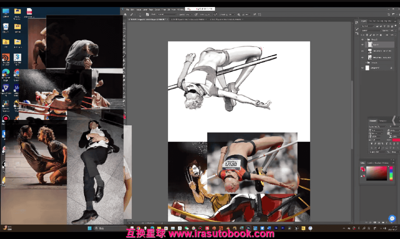Open the File menu
This screenshot has height=239, width=400.
tap(128, 10)
